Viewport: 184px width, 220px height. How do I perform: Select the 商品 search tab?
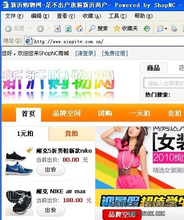pyautogui.click(x=154, y=68)
